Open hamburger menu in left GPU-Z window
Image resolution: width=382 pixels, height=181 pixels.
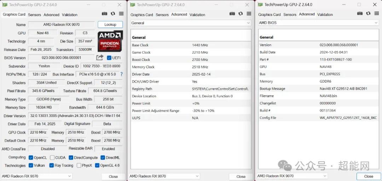click(x=121, y=14)
